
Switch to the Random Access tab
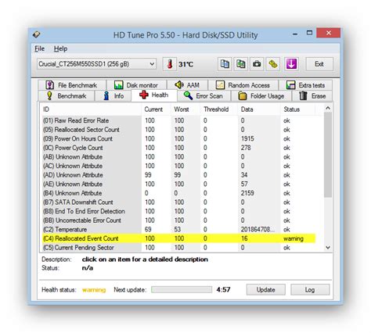click(x=243, y=85)
